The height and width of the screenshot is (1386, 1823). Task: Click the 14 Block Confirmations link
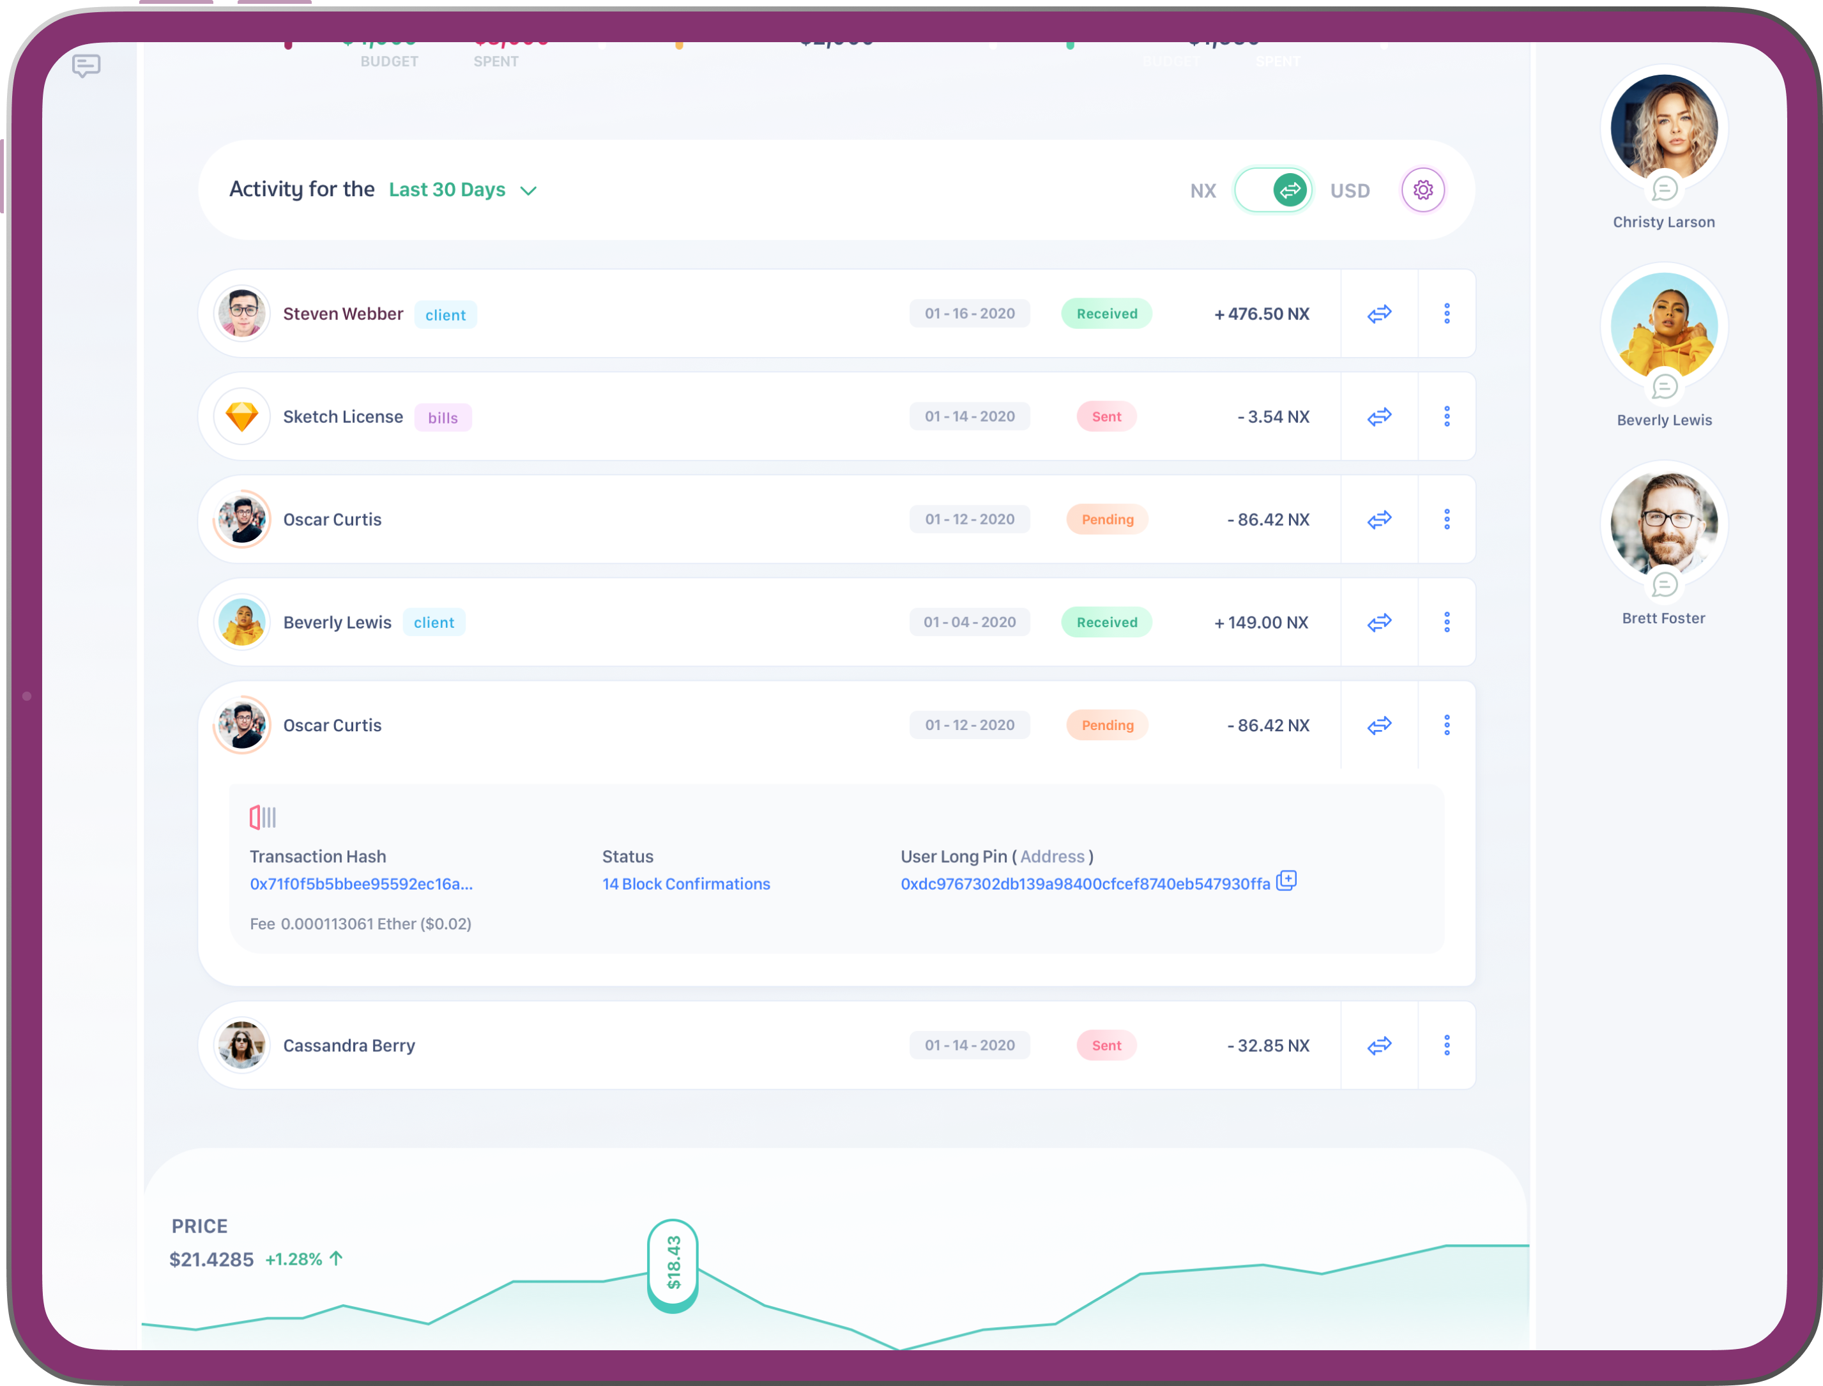click(685, 883)
